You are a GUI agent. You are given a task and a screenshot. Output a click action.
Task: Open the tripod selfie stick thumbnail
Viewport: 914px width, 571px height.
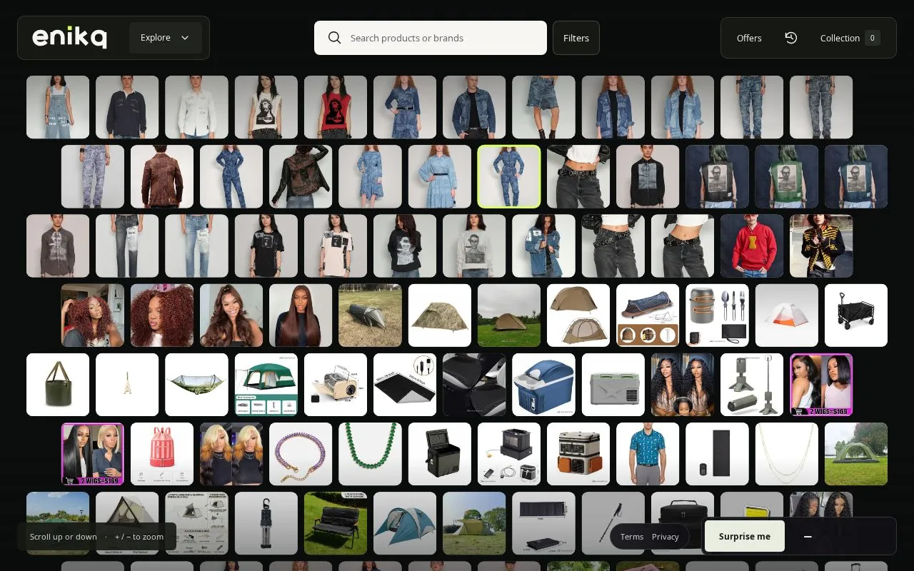click(x=752, y=384)
